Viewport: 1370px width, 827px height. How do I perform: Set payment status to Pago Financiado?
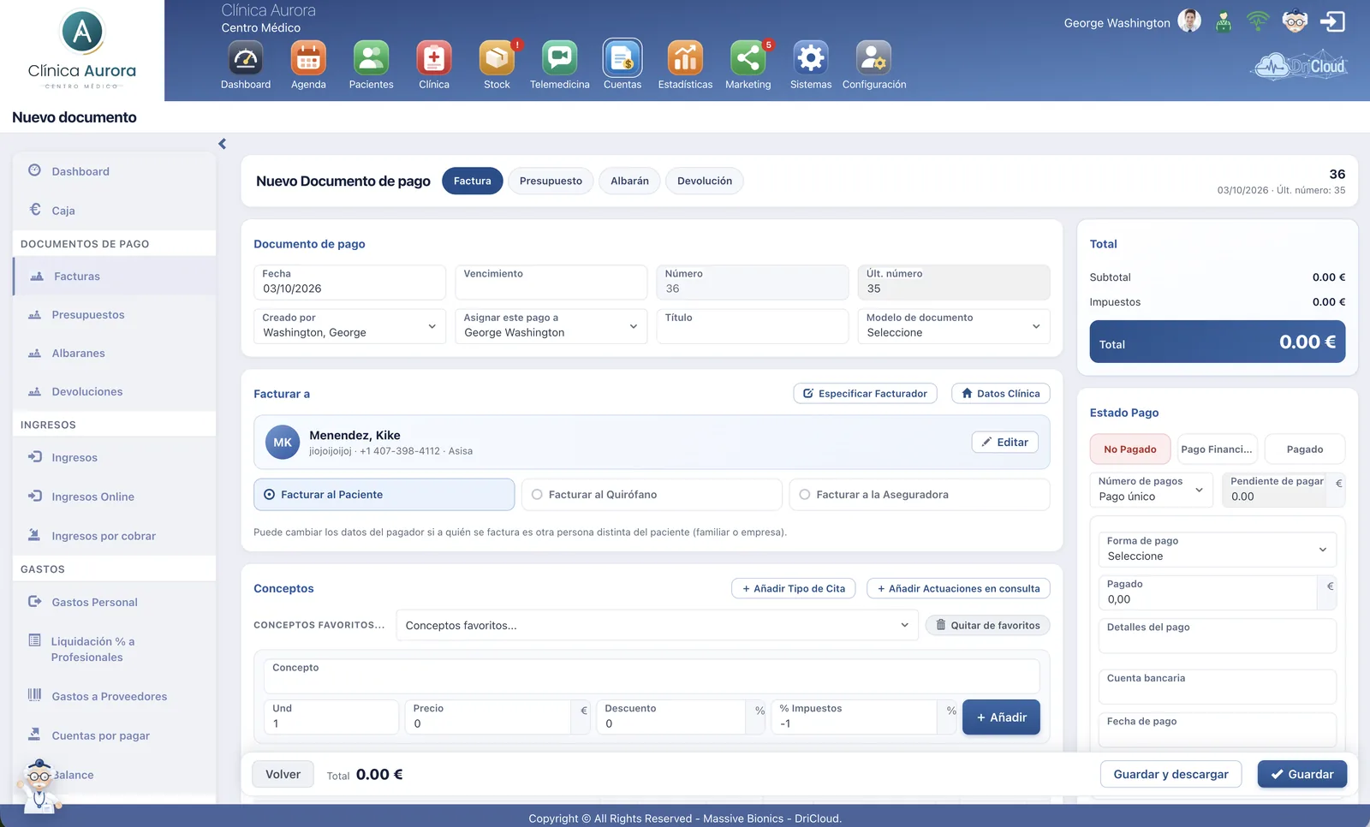pos(1217,449)
